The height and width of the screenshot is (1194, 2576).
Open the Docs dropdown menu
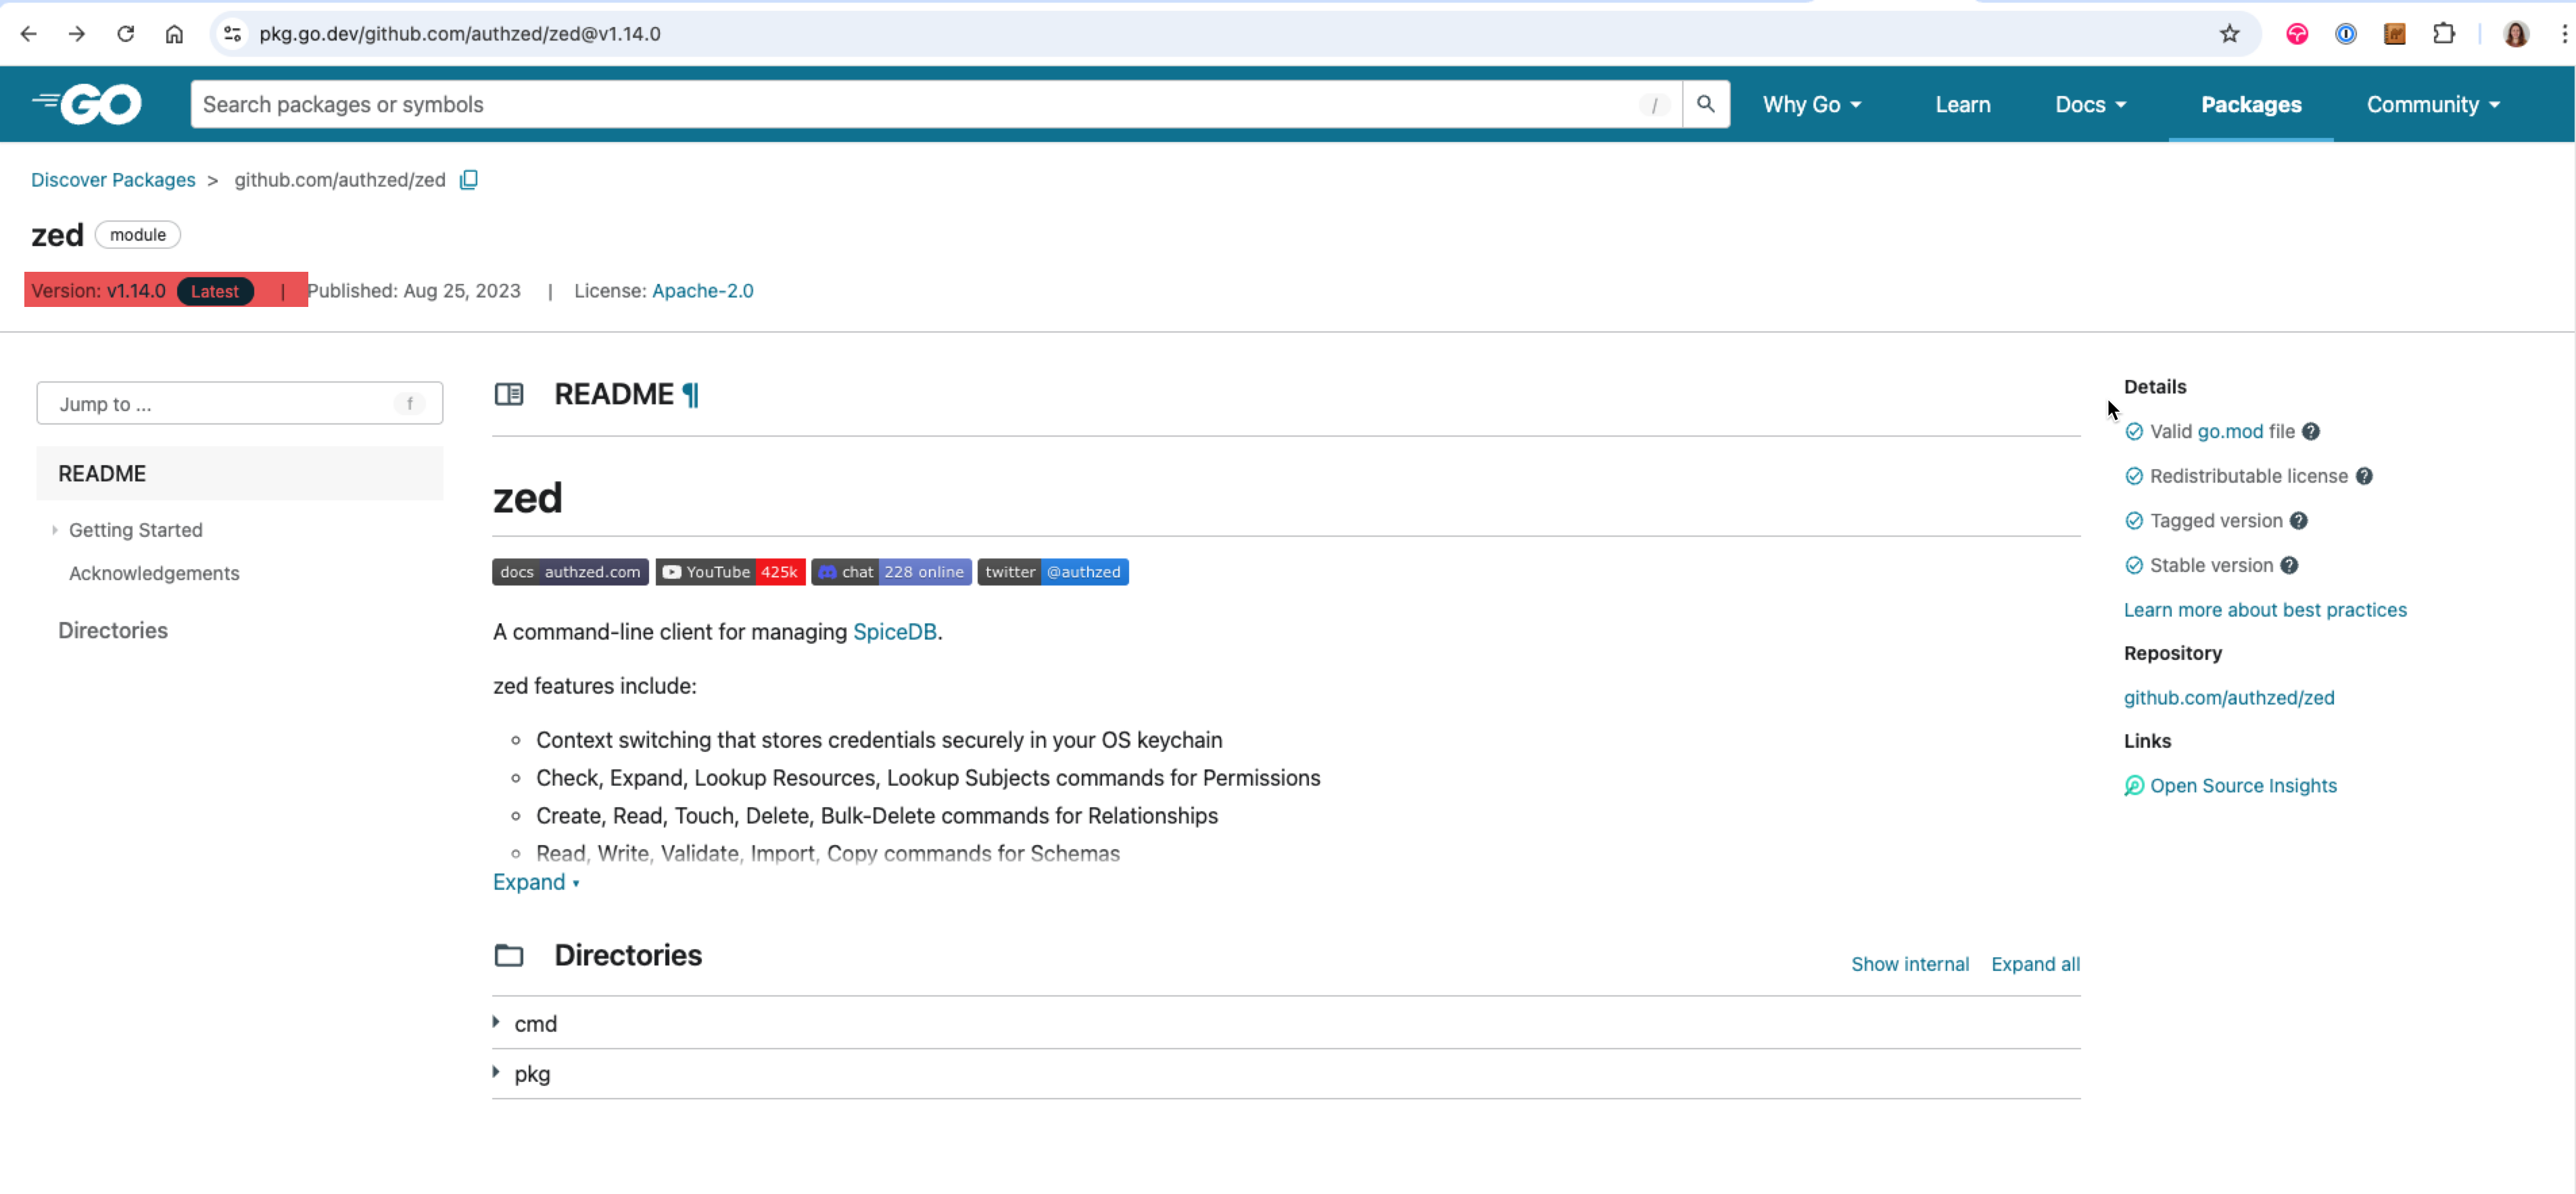(2090, 105)
